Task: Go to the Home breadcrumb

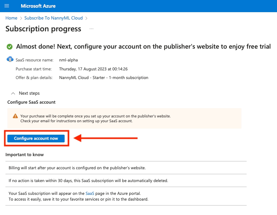Action: tap(11, 18)
